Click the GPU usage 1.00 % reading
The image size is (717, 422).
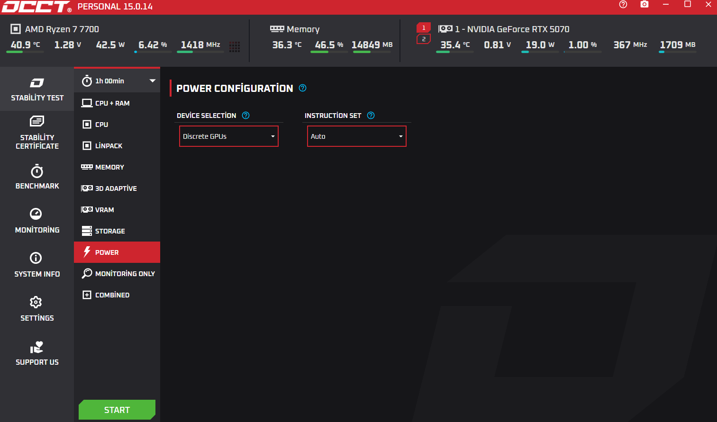[x=583, y=45]
